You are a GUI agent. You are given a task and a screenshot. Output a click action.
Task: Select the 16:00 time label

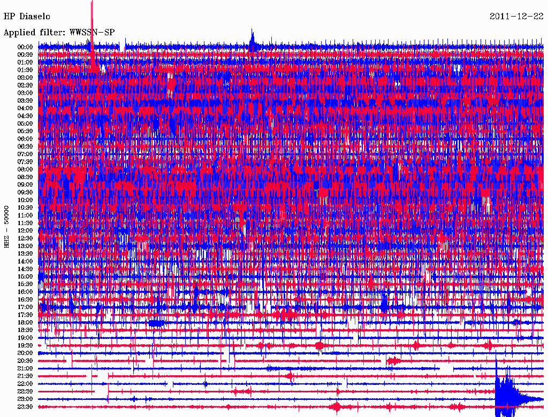click(25, 292)
